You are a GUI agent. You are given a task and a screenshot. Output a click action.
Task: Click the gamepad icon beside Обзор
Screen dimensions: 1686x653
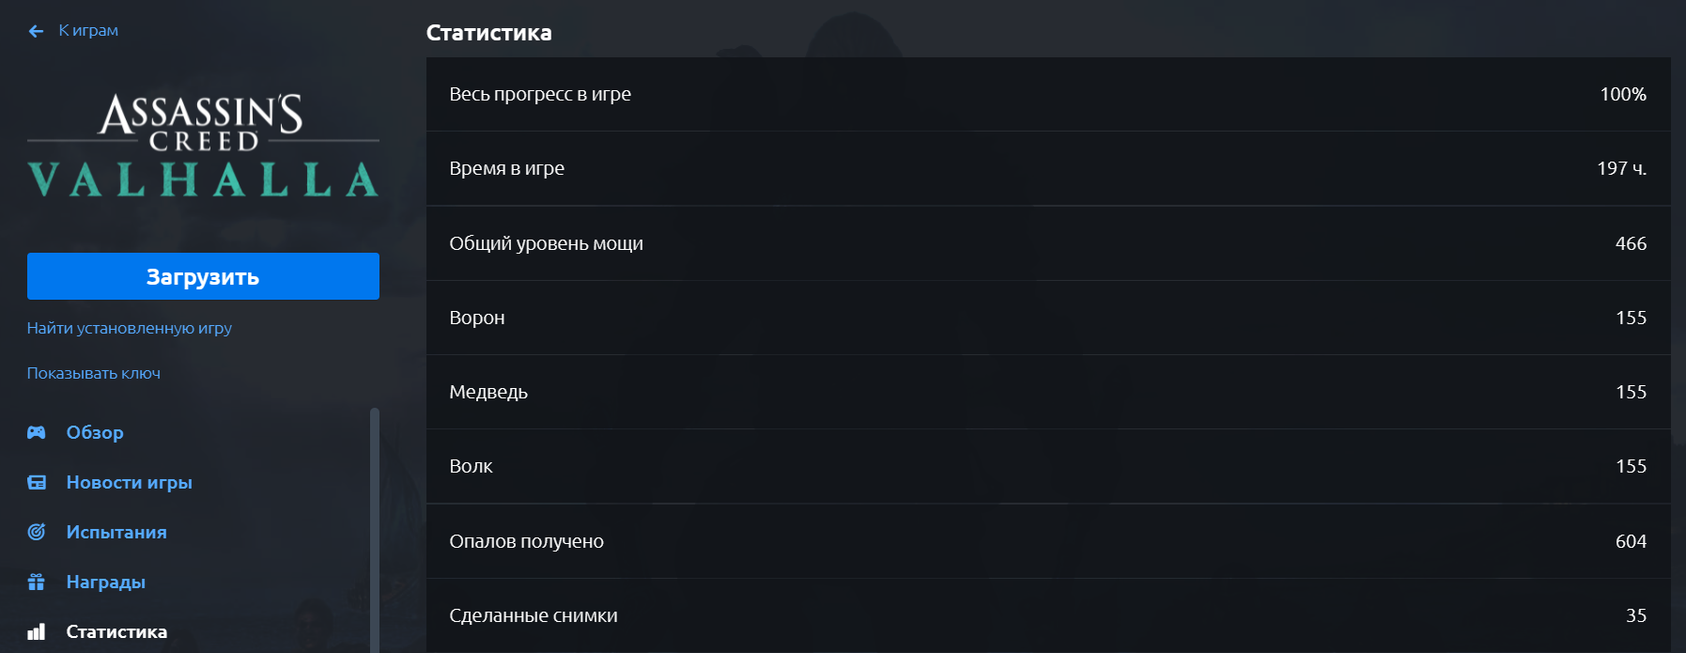click(37, 432)
